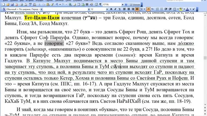Print the document with the printer icon
207x116 pixels.
click(x=21, y=5)
